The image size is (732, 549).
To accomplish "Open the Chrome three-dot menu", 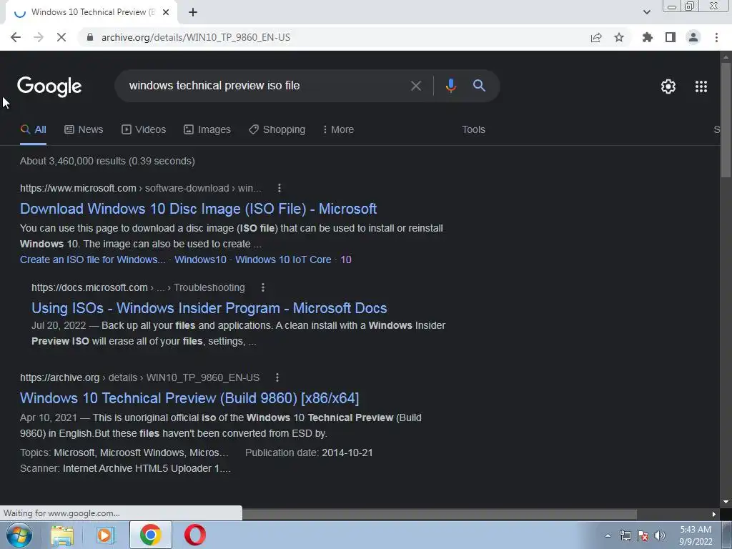I will click(716, 37).
